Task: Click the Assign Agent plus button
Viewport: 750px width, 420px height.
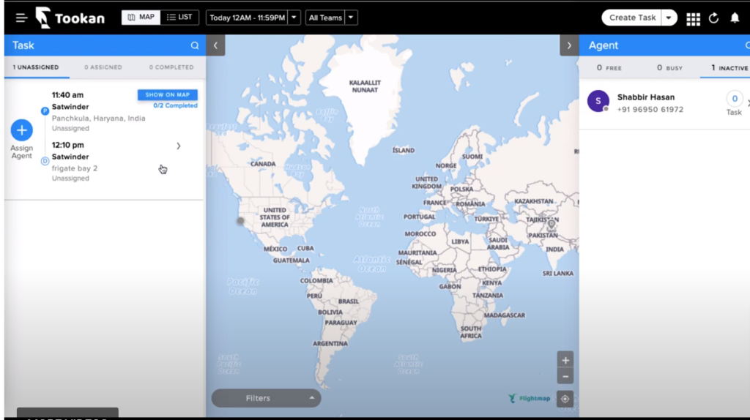Action: tap(21, 130)
